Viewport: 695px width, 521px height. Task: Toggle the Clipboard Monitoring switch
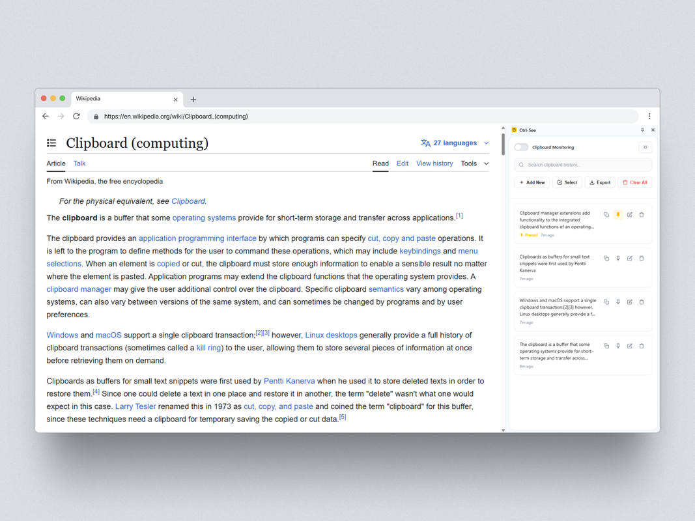pyautogui.click(x=521, y=147)
